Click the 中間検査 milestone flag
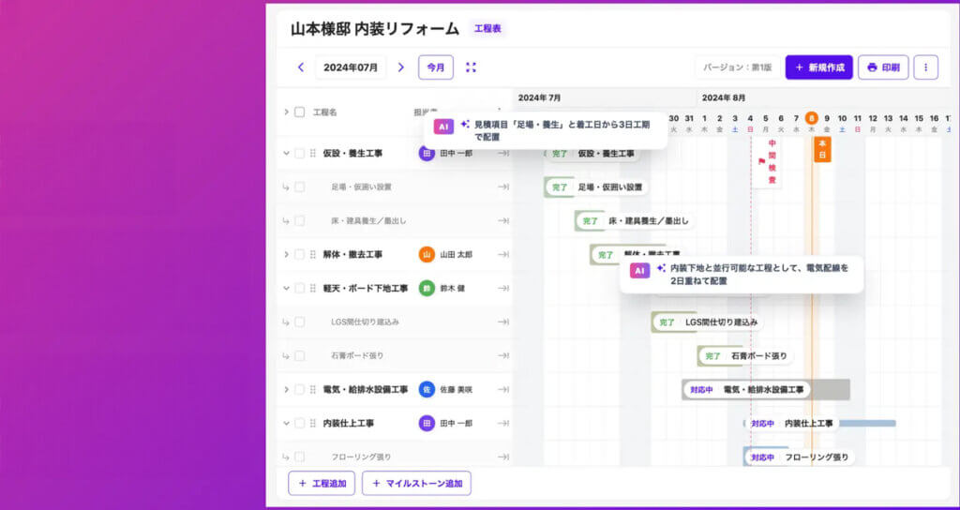Viewport: 960px width, 510px height. pyautogui.click(x=767, y=162)
